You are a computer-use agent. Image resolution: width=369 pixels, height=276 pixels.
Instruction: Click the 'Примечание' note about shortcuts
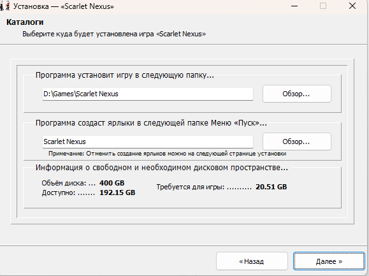point(168,154)
